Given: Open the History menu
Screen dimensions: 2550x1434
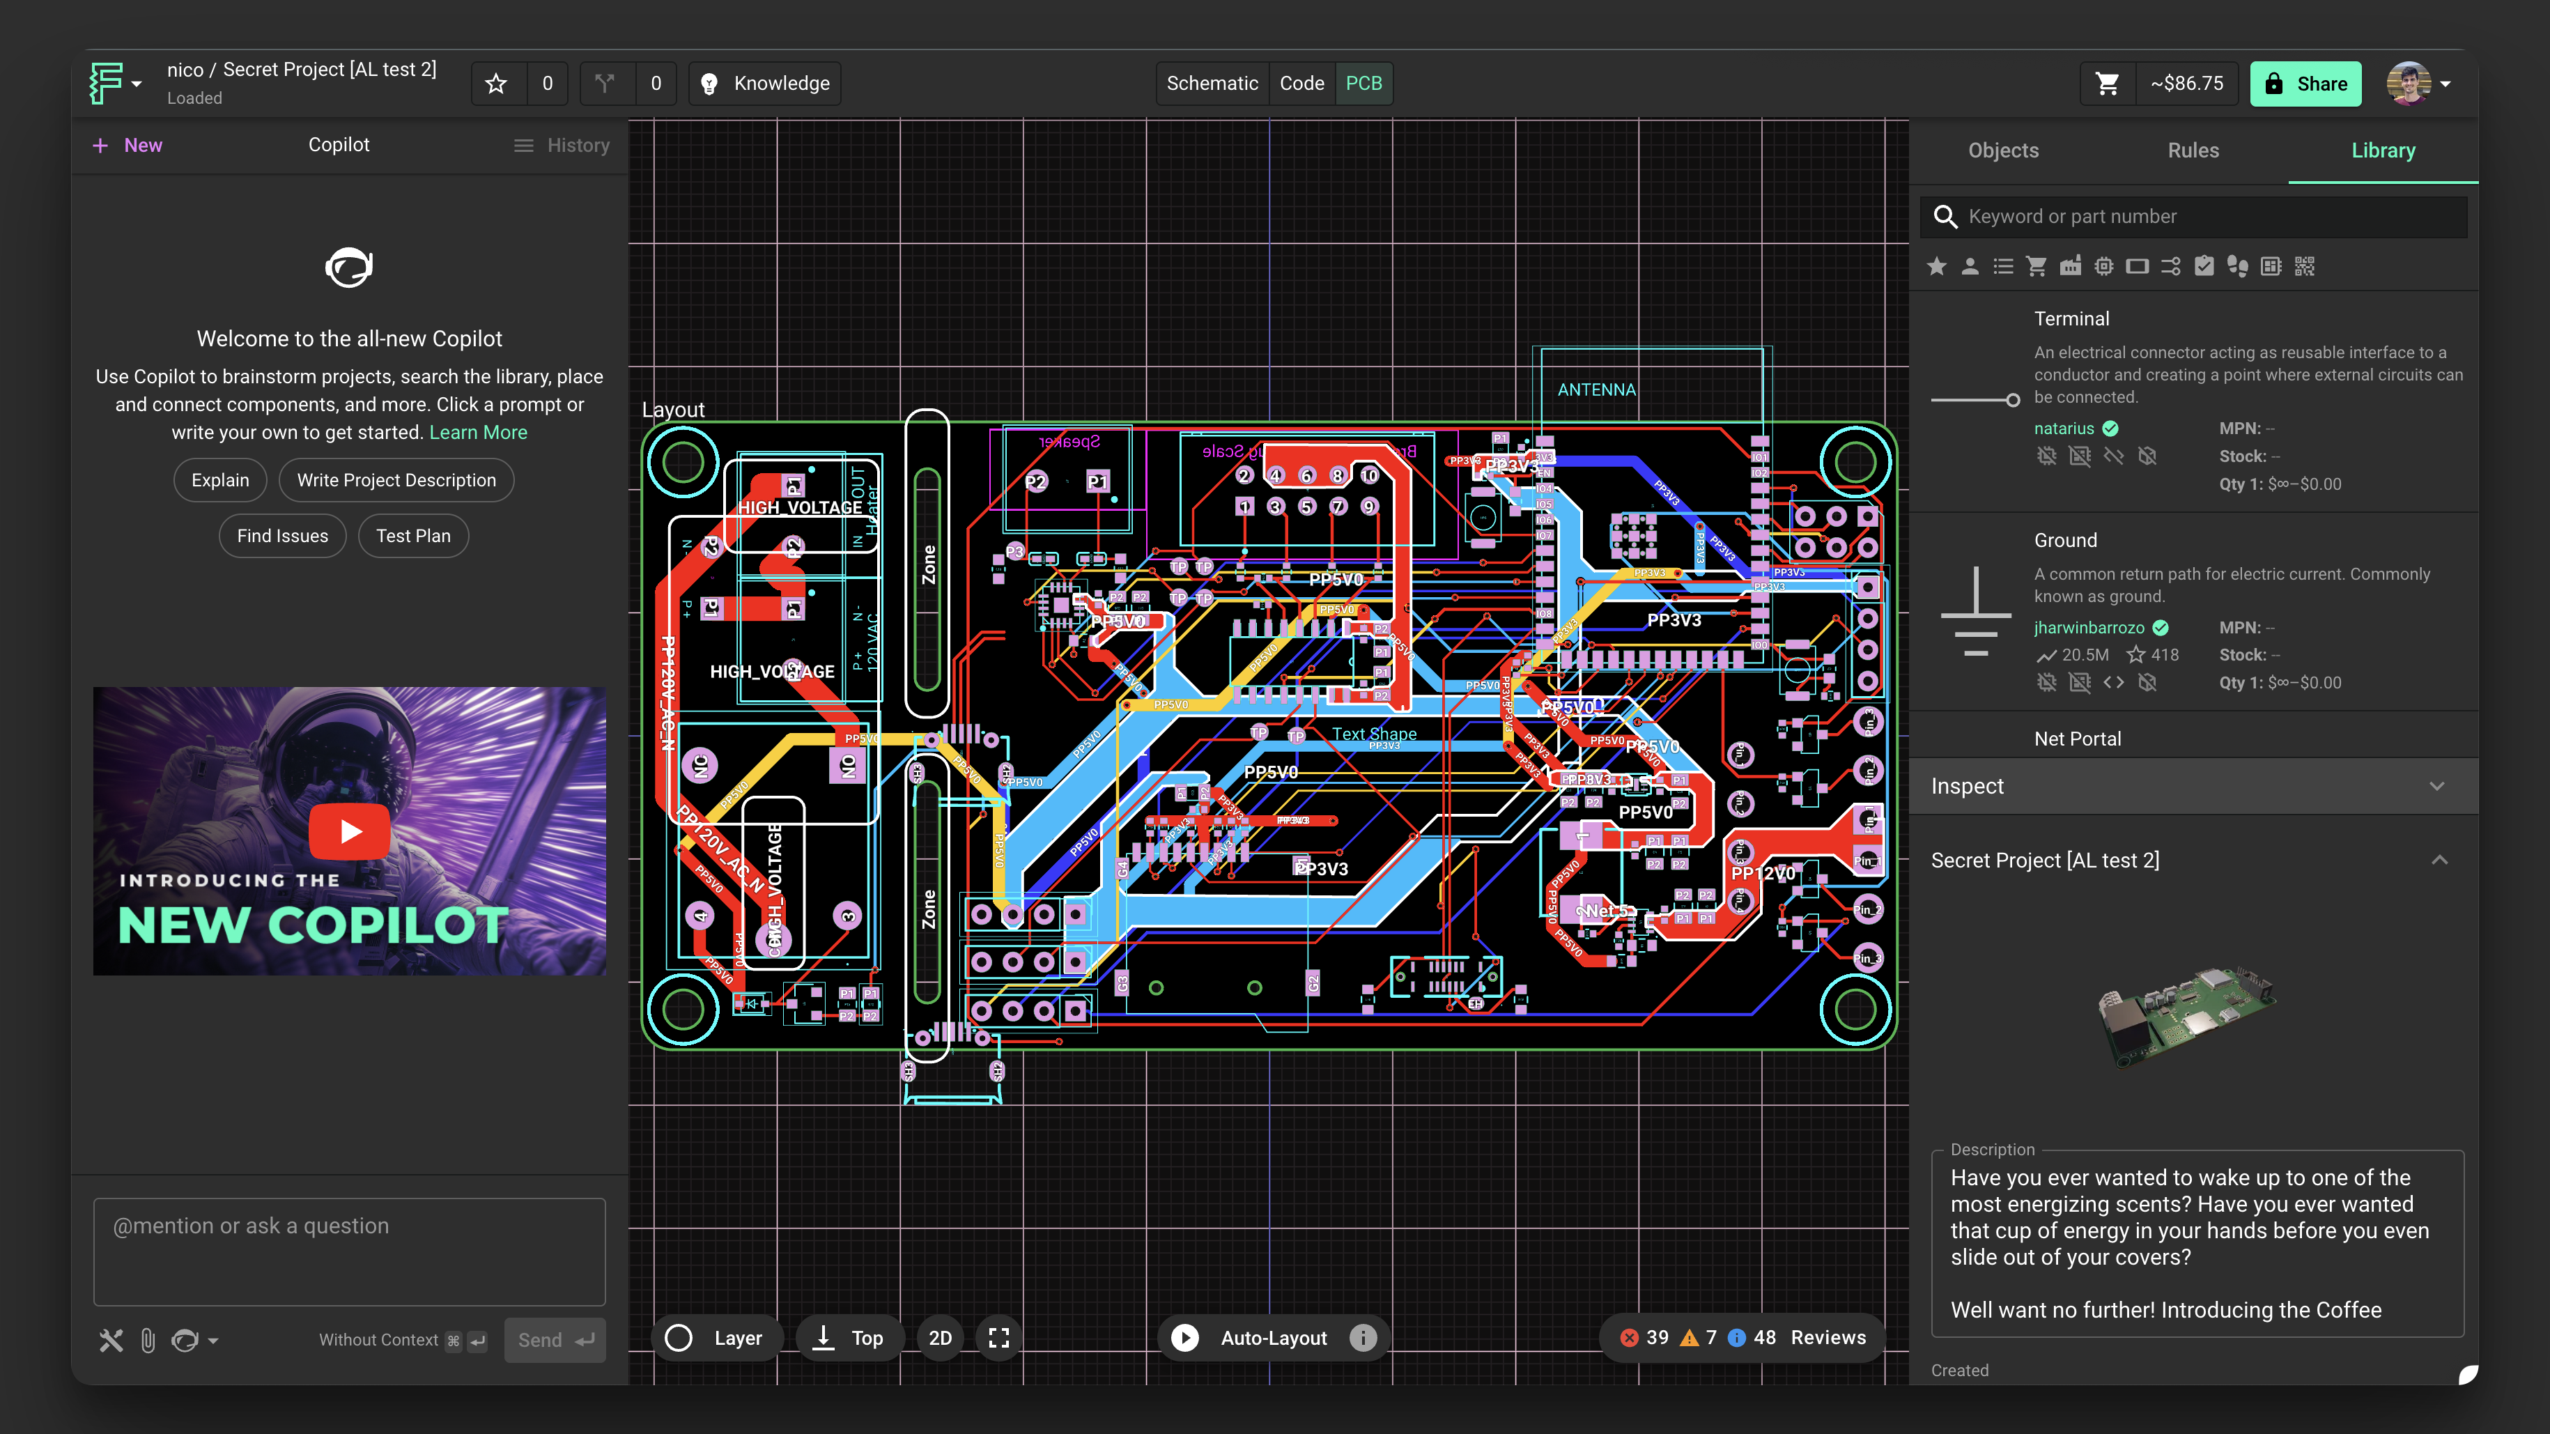Looking at the screenshot, I should 562,146.
